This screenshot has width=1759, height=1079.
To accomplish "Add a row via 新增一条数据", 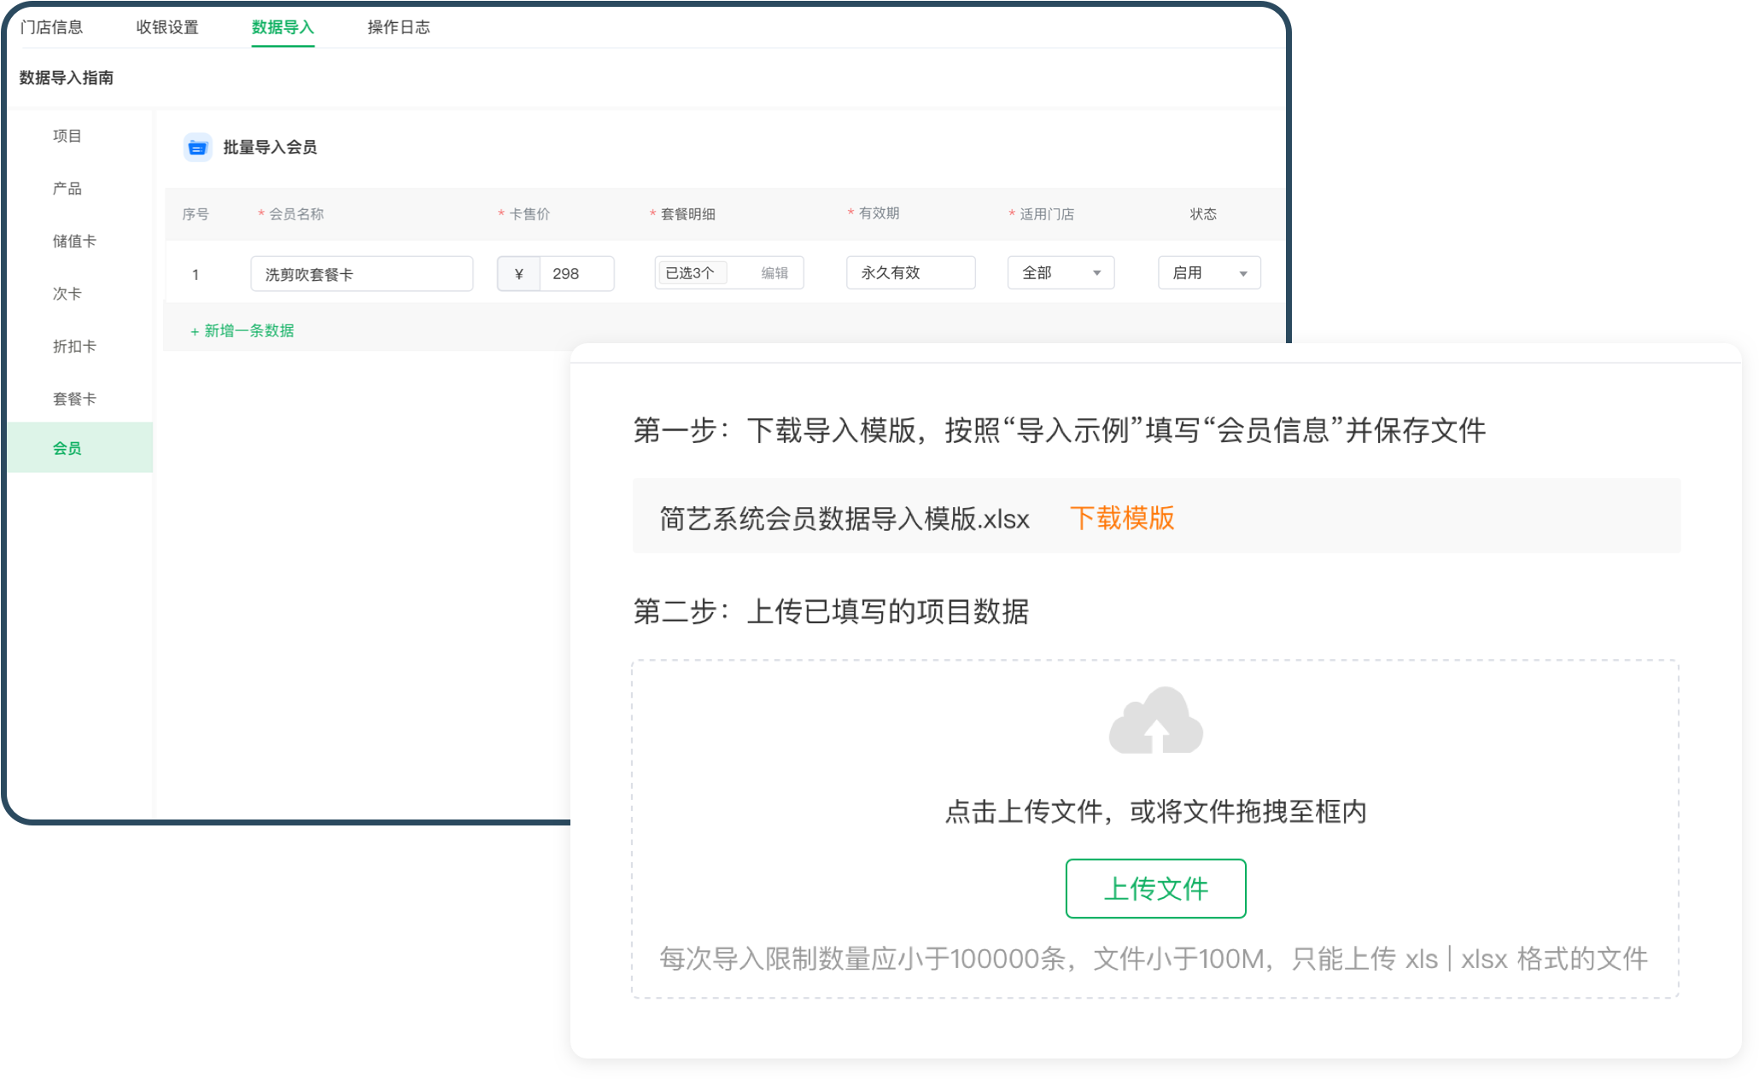I will click(x=242, y=330).
